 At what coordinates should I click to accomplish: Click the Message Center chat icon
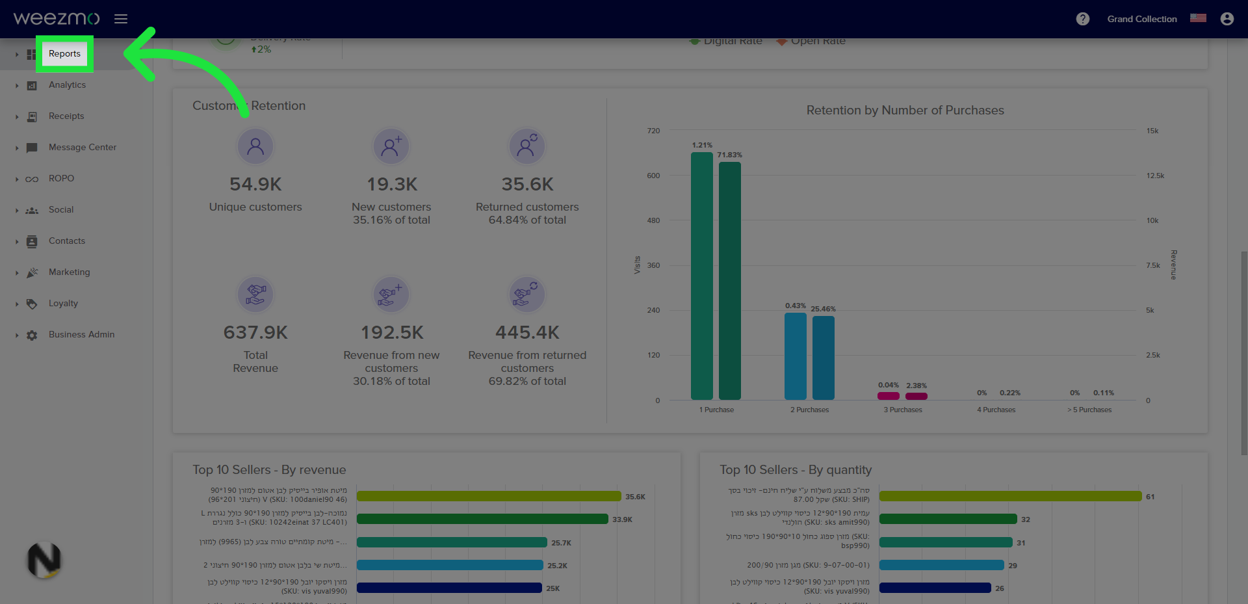(x=32, y=148)
